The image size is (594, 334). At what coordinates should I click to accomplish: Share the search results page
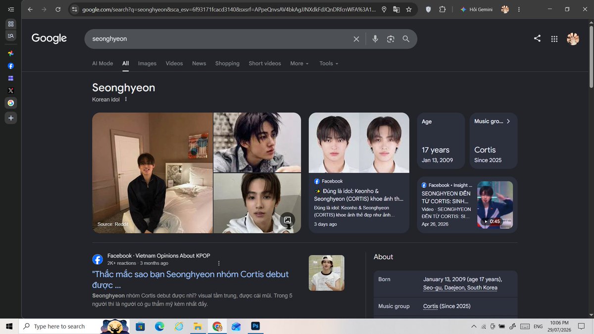coord(537,39)
